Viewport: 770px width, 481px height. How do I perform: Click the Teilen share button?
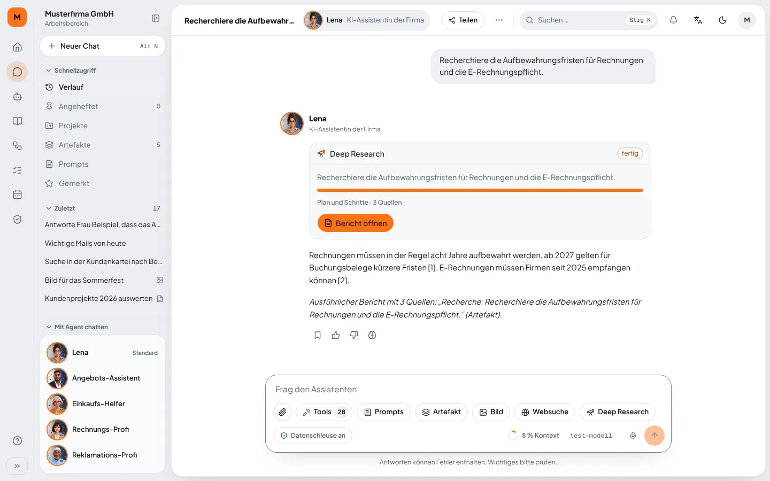coord(463,20)
